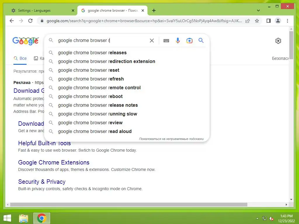
Task: Choose suggestion 'redirection extension'
Action: pyautogui.click(x=127, y=61)
